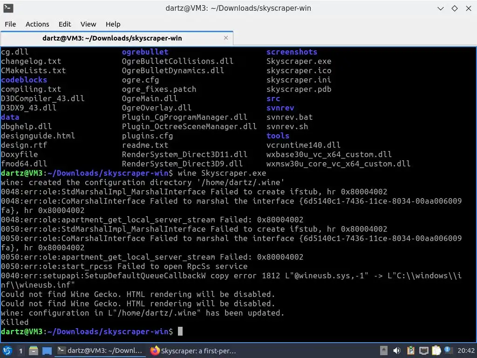Switch to workspace 1 in the pager

(x=20, y=351)
